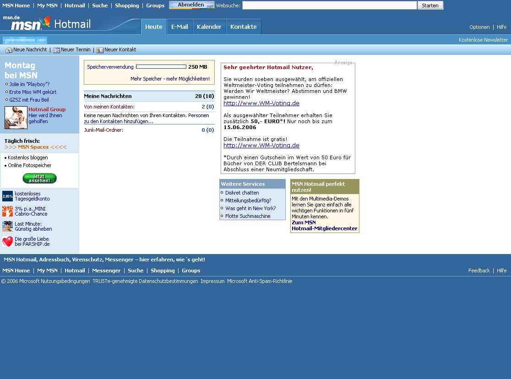Open Optionen in the header
This screenshot has width=511, height=379.
point(479,27)
